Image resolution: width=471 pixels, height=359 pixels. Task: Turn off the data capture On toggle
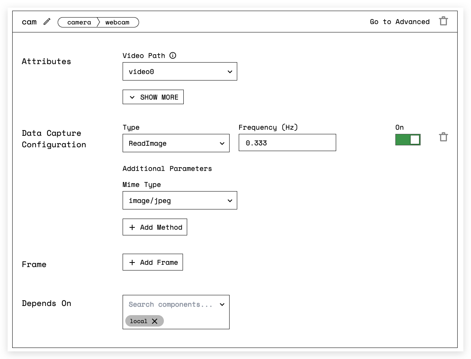tap(408, 140)
